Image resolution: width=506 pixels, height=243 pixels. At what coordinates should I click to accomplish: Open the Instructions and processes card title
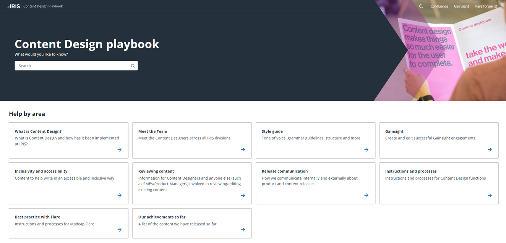click(411, 171)
